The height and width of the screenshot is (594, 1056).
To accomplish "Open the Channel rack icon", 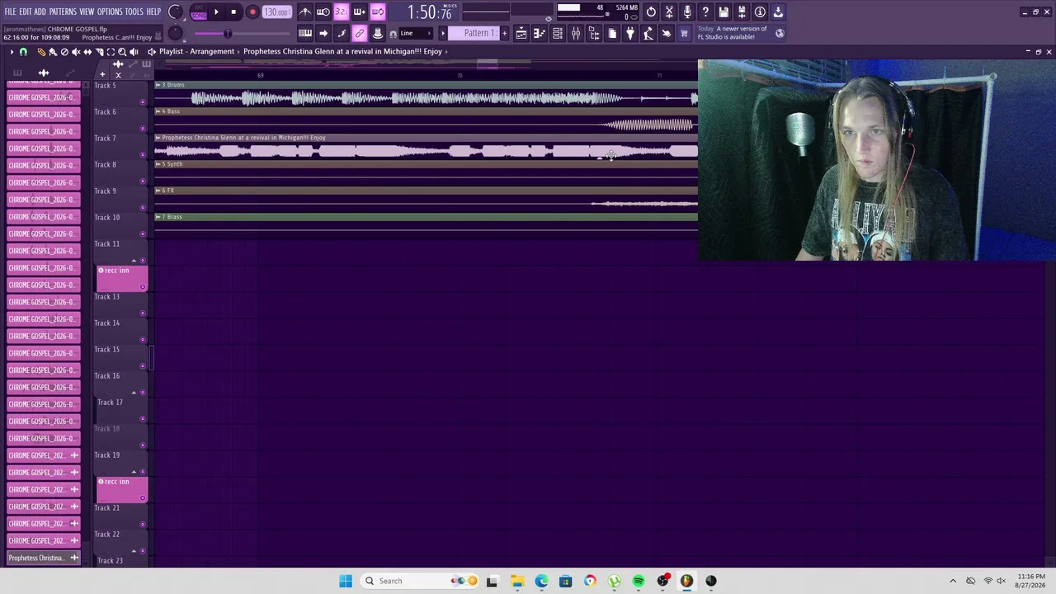I will point(558,33).
